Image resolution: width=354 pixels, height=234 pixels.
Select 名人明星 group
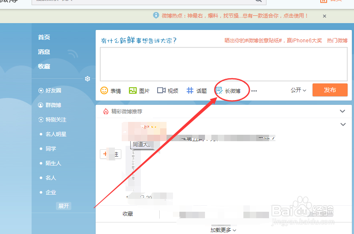56,134
